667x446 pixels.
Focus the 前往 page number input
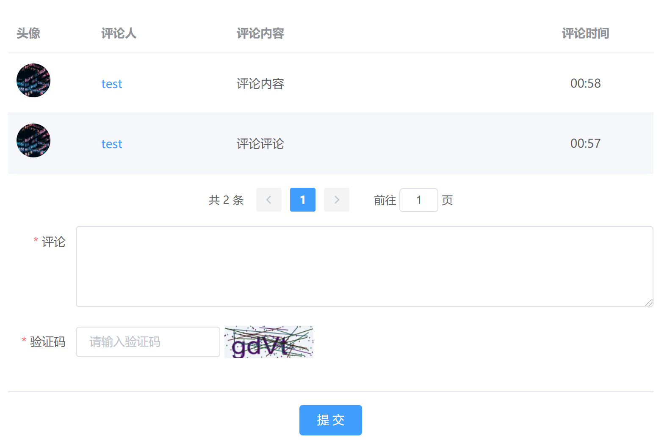tap(418, 200)
